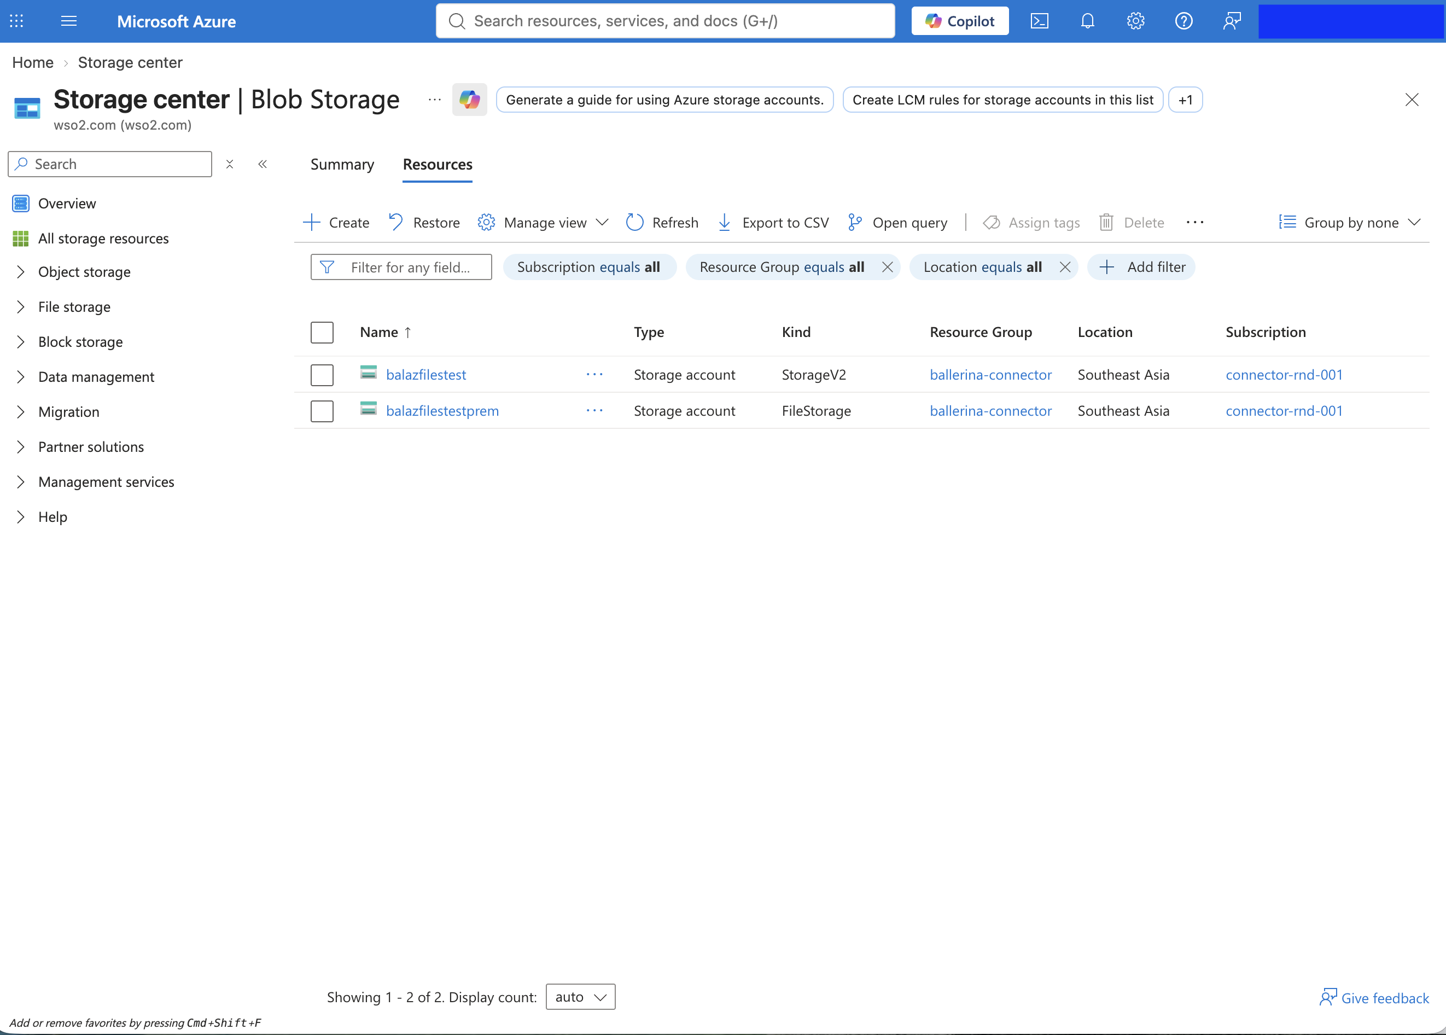The height and width of the screenshot is (1035, 1446).
Task: Open connector-rnd-001 subscription in balazfilestestprem row
Action: (1284, 411)
